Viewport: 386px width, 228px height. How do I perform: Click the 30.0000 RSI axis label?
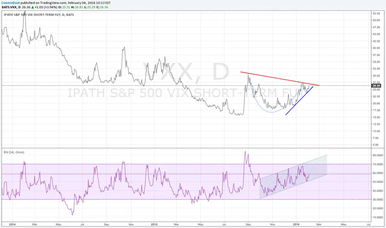378,200
